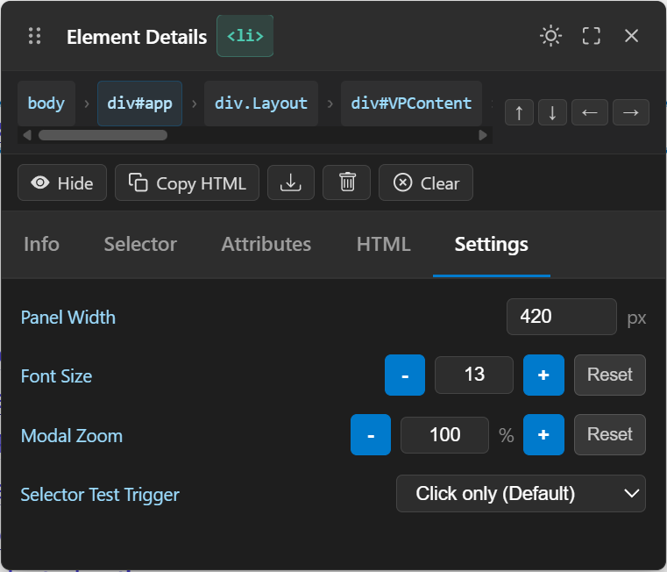Image resolution: width=667 pixels, height=572 pixels.
Task: Open the Attributes tab
Action: click(266, 245)
